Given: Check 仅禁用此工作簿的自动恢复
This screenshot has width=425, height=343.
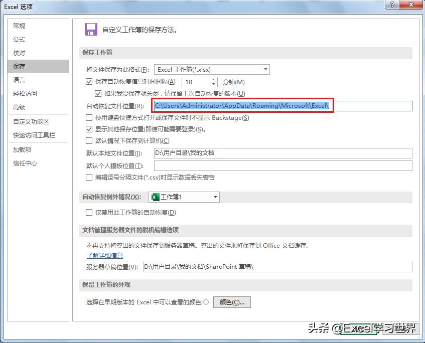Looking at the screenshot, I should tap(88, 212).
